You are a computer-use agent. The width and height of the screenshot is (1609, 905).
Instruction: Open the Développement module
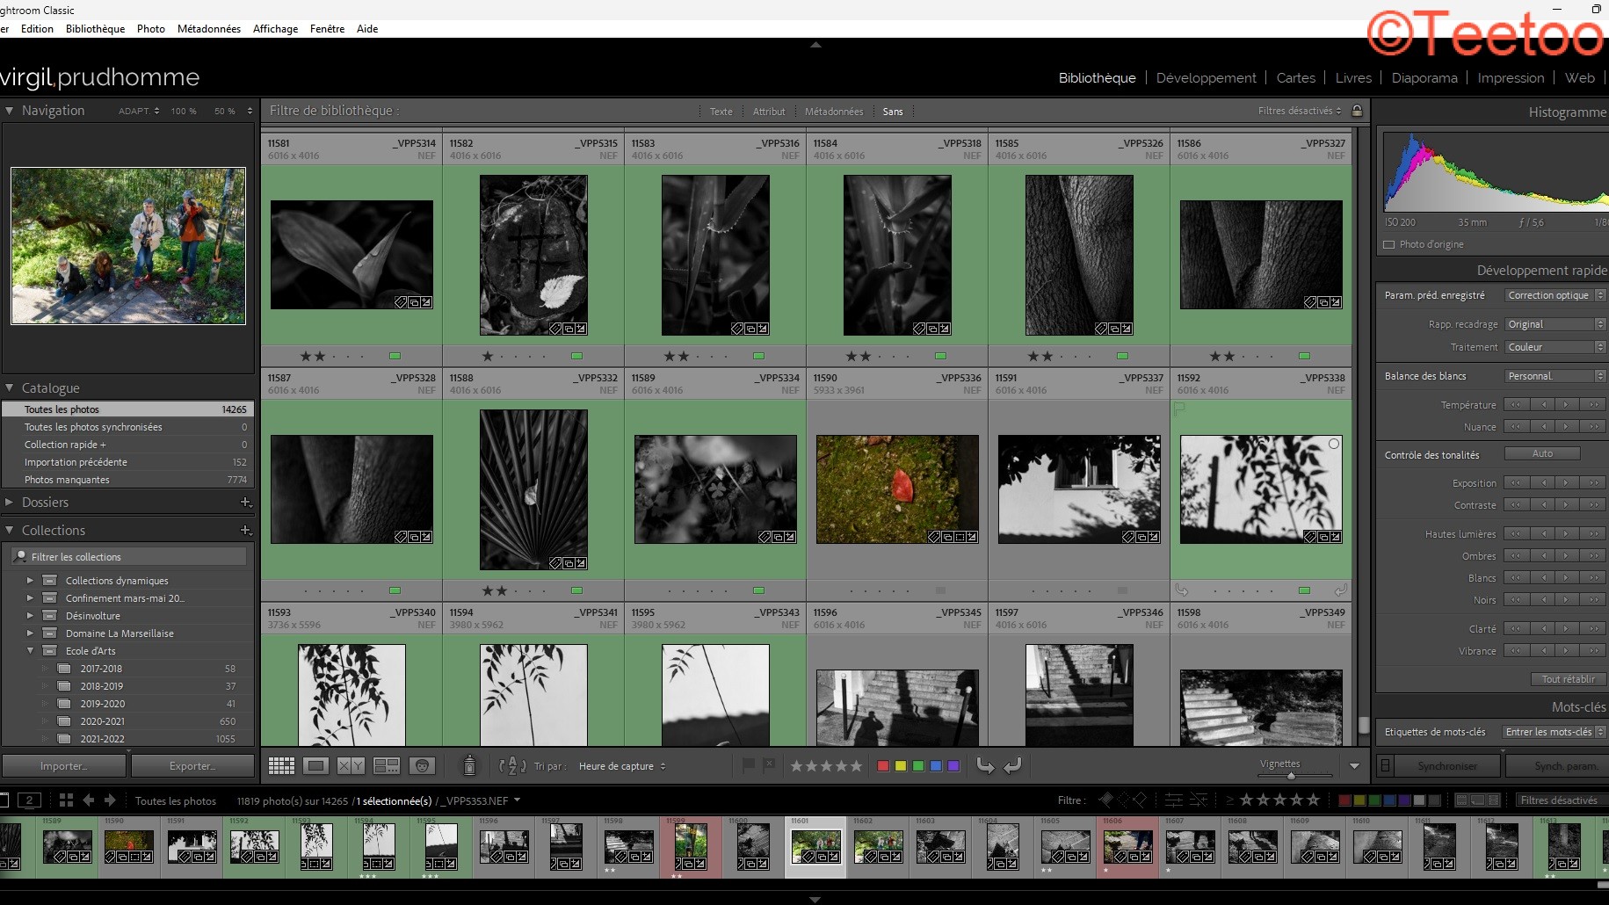coord(1206,78)
